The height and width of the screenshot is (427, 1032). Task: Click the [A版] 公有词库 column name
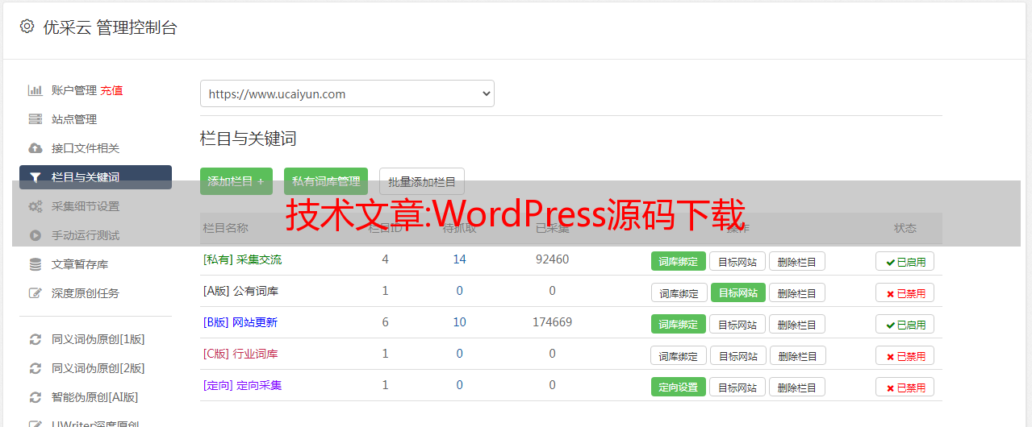pos(240,291)
